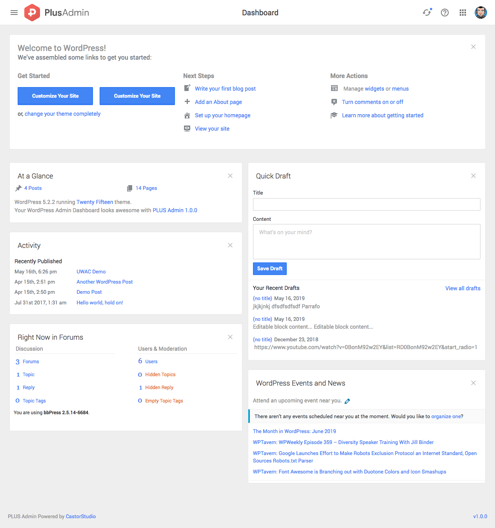Click the plus icon beside Add an About page

[x=187, y=102]
